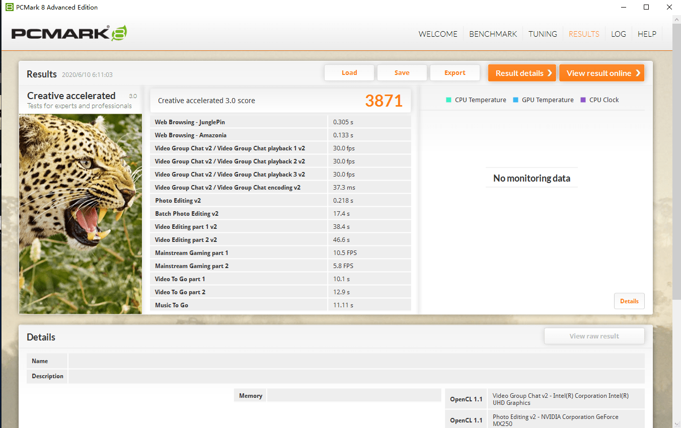The image size is (681, 428).
Task: Open the HELP tab
Action: (x=647, y=34)
